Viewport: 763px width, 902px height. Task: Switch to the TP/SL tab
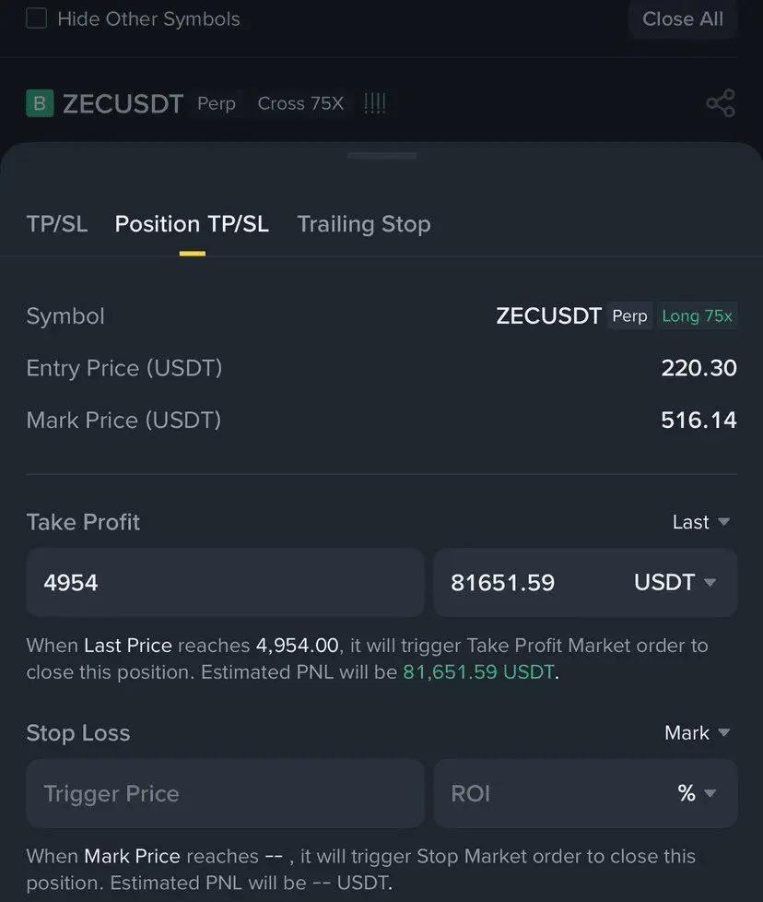[57, 224]
